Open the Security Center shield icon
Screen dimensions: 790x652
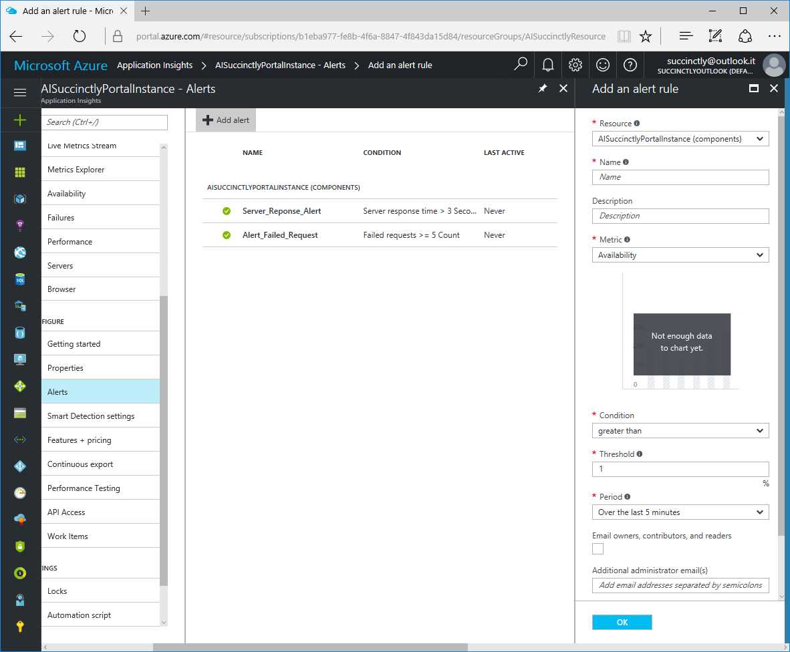point(20,546)
